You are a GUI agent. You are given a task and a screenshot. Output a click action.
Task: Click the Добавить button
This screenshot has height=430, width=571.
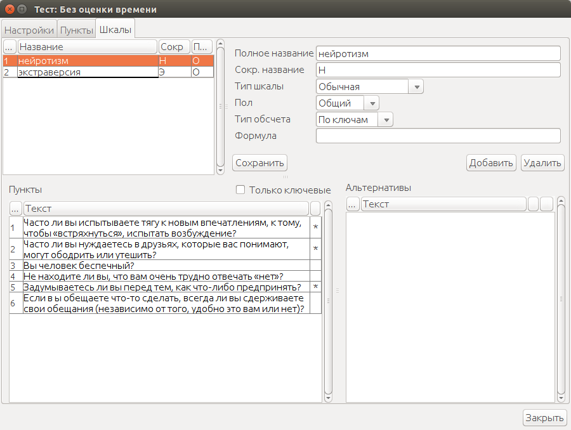[x=491, y=163]
